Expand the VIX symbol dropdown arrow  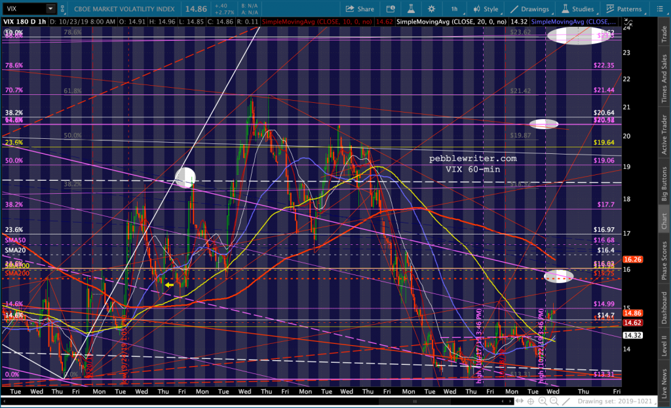(50, 9)
